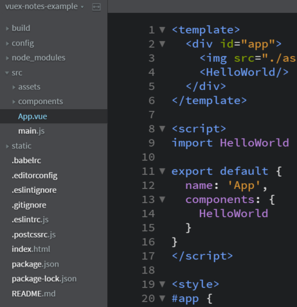The width and height of the screenshot is (297, 307).
Task: Fold the components object on line 13
Action: click(162, 199)
